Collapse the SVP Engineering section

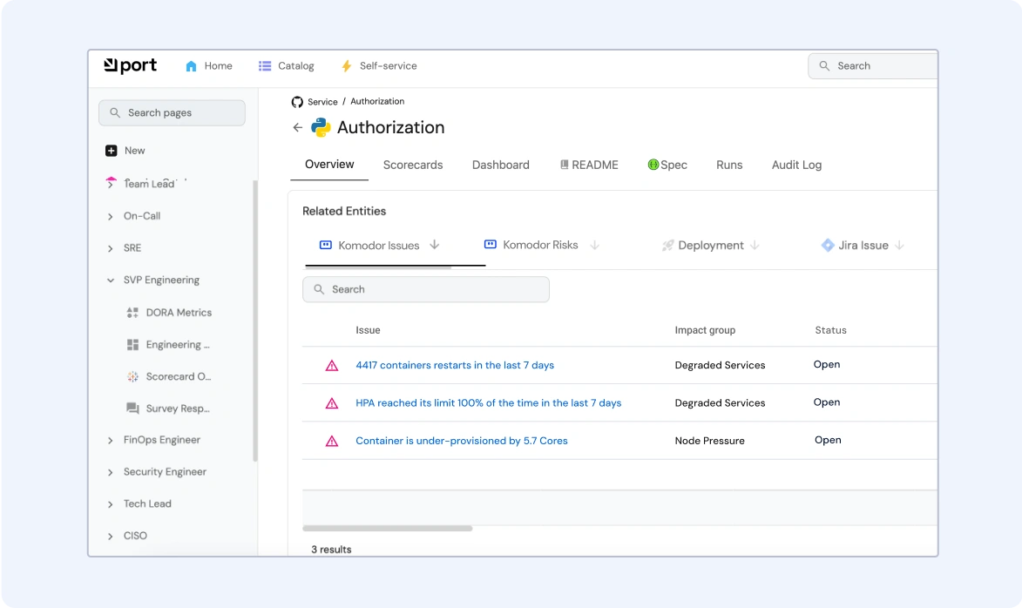coord(110,280)
